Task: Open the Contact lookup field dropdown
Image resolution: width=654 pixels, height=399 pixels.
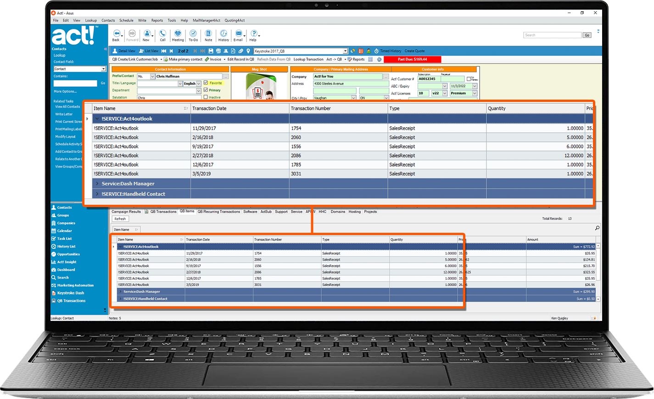Action: (103, 69)
